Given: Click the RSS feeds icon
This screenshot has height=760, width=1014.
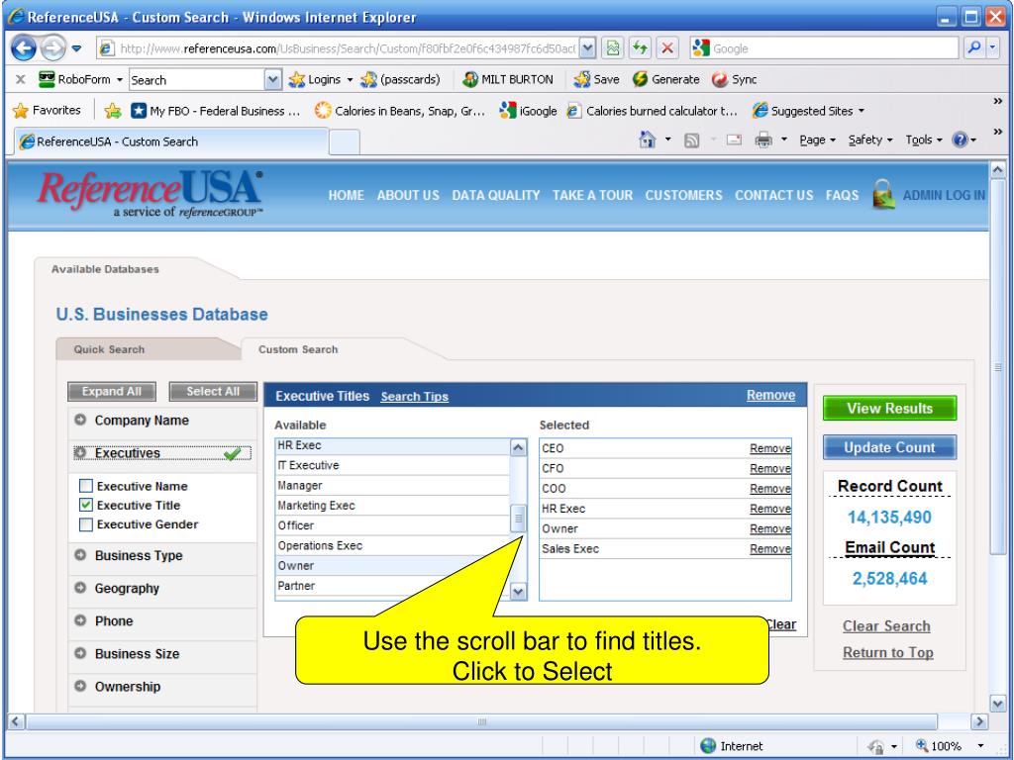Looking at the screenshot, I should (x=691, y=141).
